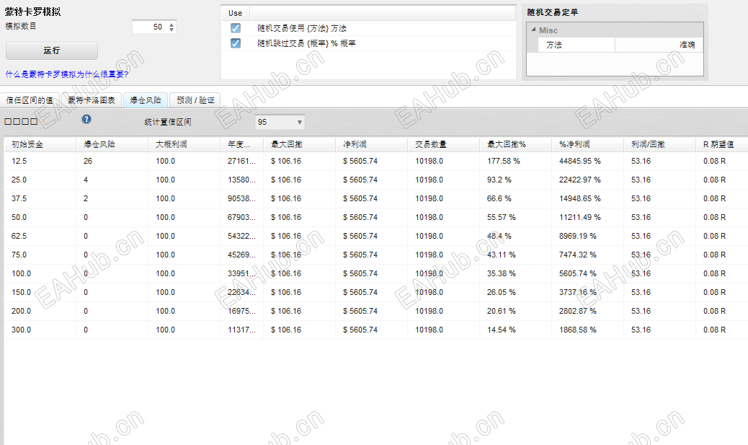The height and width of the screenshot is (445, 748).
Task: Click the max drawdown percent 177.58 %
Action: coord(503,162)
